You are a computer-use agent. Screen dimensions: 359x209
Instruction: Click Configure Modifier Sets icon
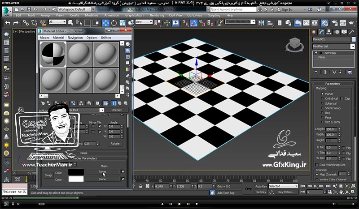tap(350, 72)
